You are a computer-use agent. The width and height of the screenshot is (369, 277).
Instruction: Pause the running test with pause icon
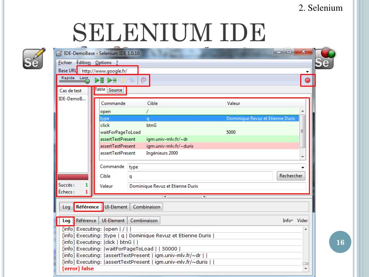123,80
